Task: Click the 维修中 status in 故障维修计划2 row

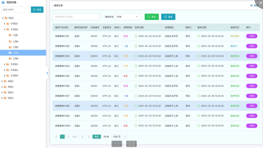Action: pos(234,46)
